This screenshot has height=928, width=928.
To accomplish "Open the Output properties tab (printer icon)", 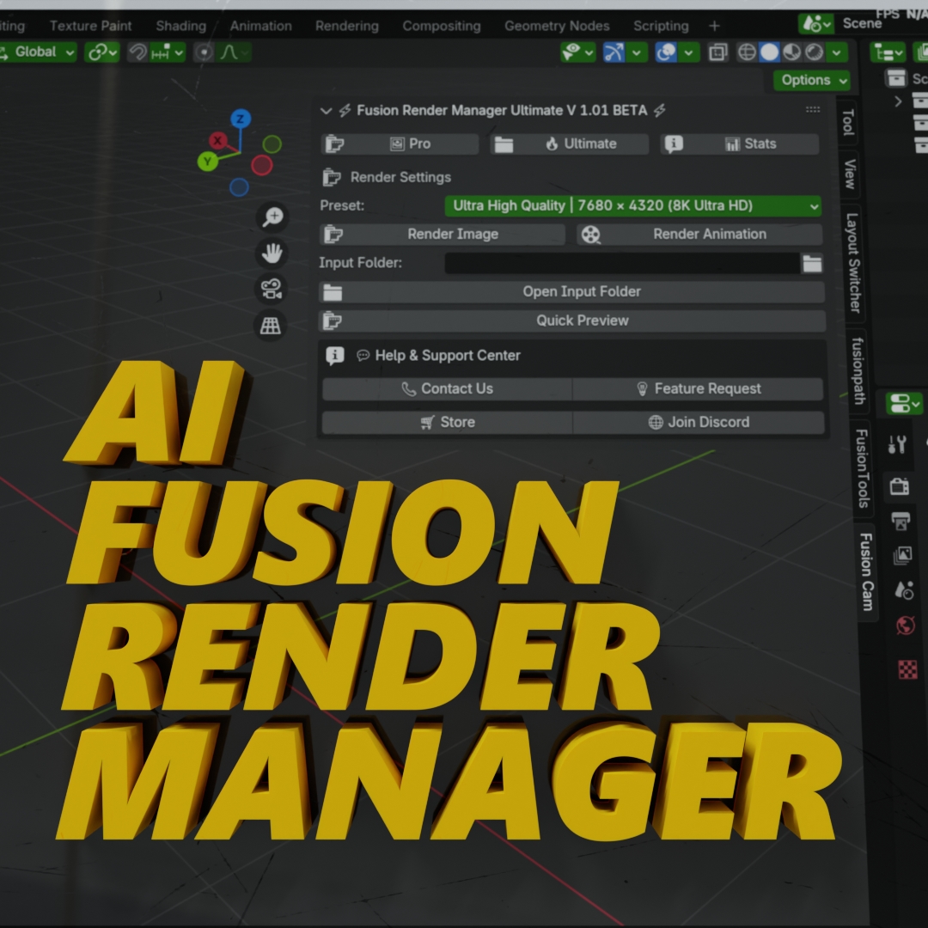I will click(x=901, y=521).
